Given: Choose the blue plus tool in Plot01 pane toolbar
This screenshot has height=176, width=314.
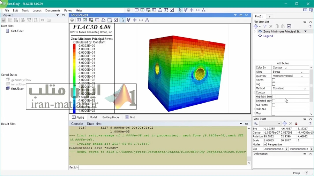Looking at the screenshot, I should pyautogui.click(x=135, y=20).
